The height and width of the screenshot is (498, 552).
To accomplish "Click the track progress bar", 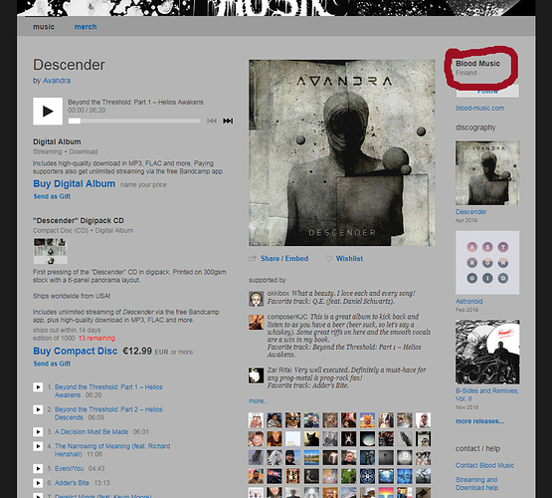I will 134,121.
